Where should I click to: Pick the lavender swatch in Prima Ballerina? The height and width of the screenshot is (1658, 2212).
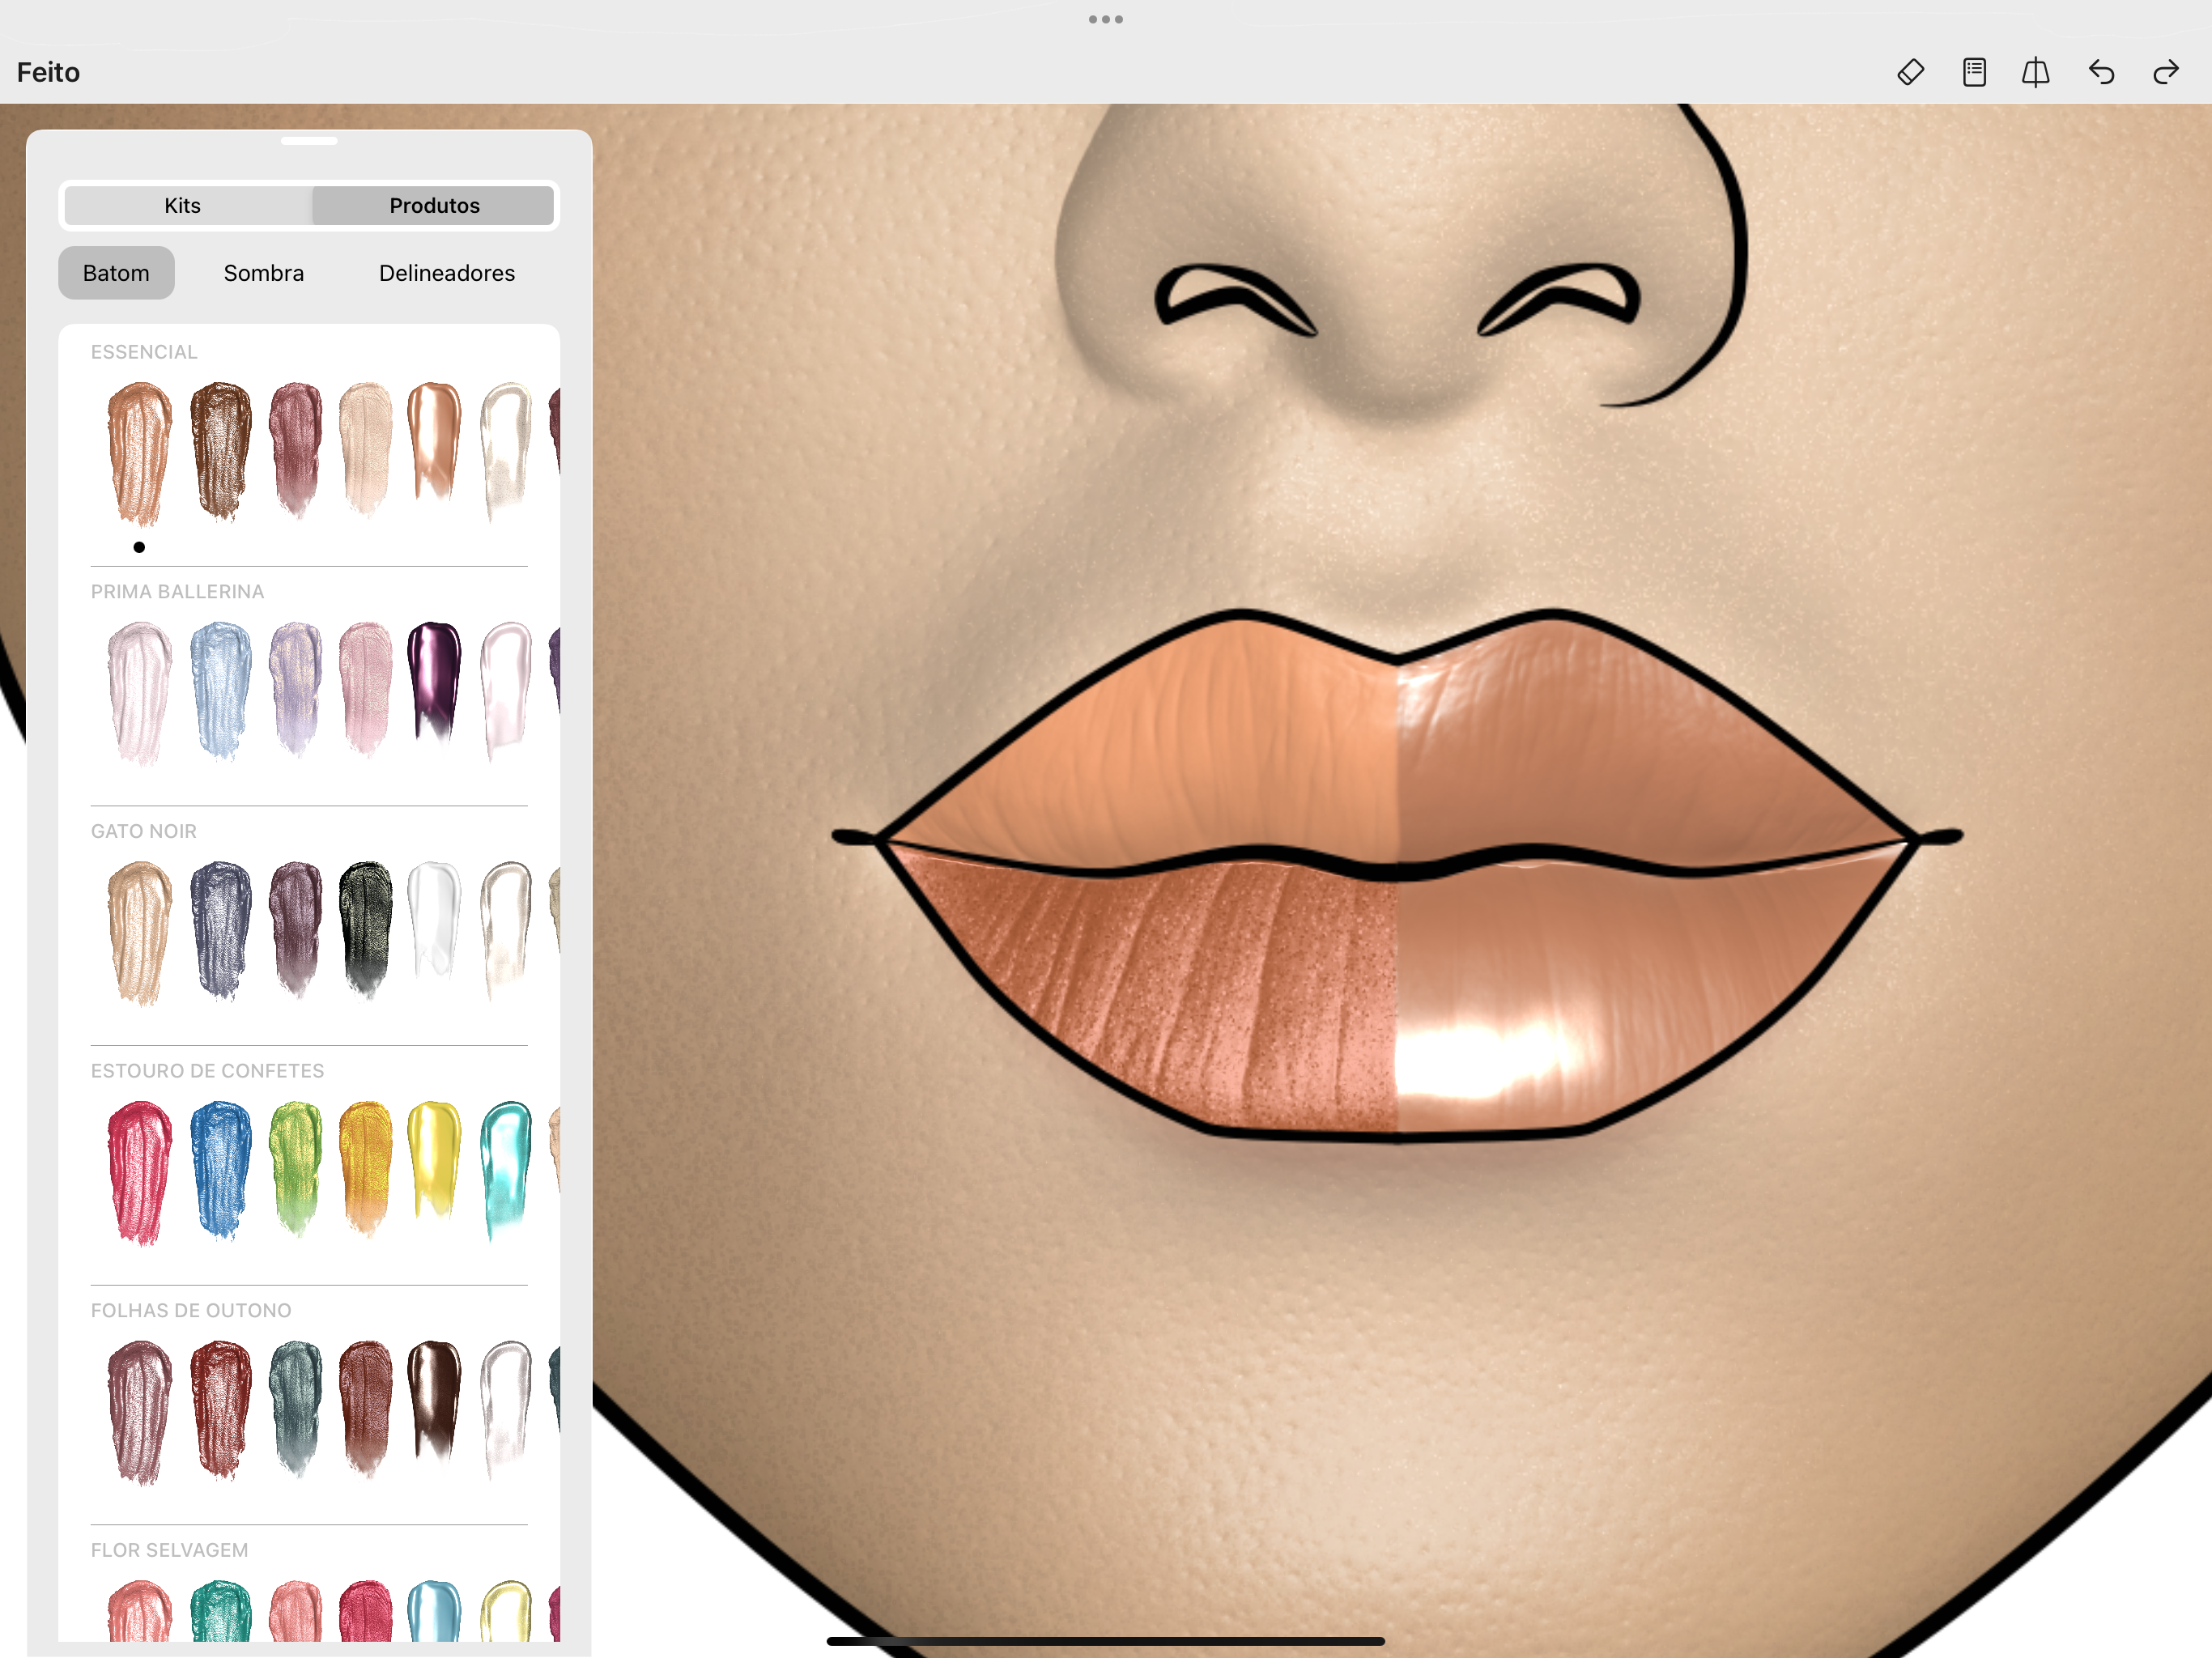[x=296, y=689]
